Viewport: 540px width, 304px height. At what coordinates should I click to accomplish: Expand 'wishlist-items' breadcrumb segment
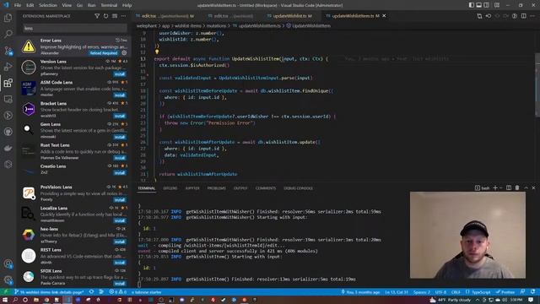coord(188,26)
